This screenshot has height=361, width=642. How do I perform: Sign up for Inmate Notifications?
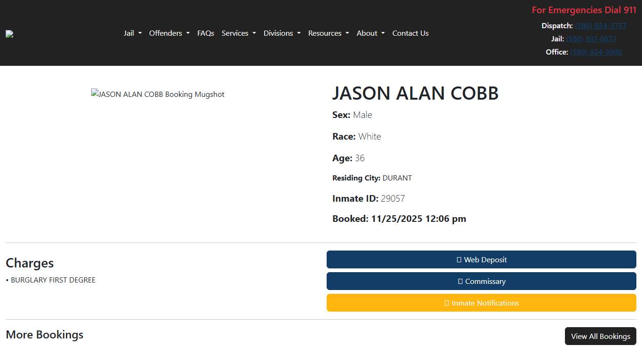coord(481,303)
